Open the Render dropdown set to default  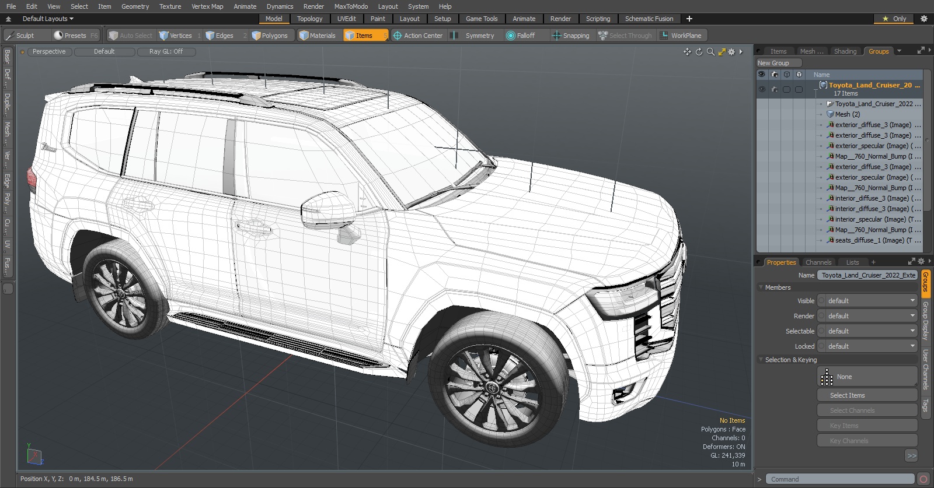(x=867, y=316)
